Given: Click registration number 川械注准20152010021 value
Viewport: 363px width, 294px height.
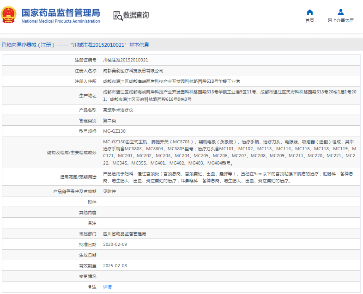Looking at the screenshot, I should [126, 60].
